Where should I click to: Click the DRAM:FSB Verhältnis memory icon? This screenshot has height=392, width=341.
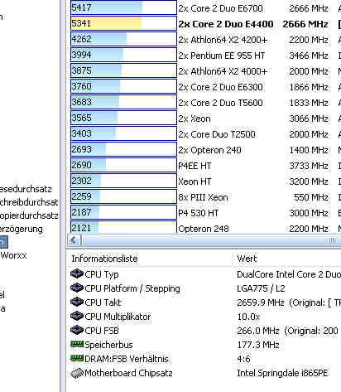coord(77,358)
